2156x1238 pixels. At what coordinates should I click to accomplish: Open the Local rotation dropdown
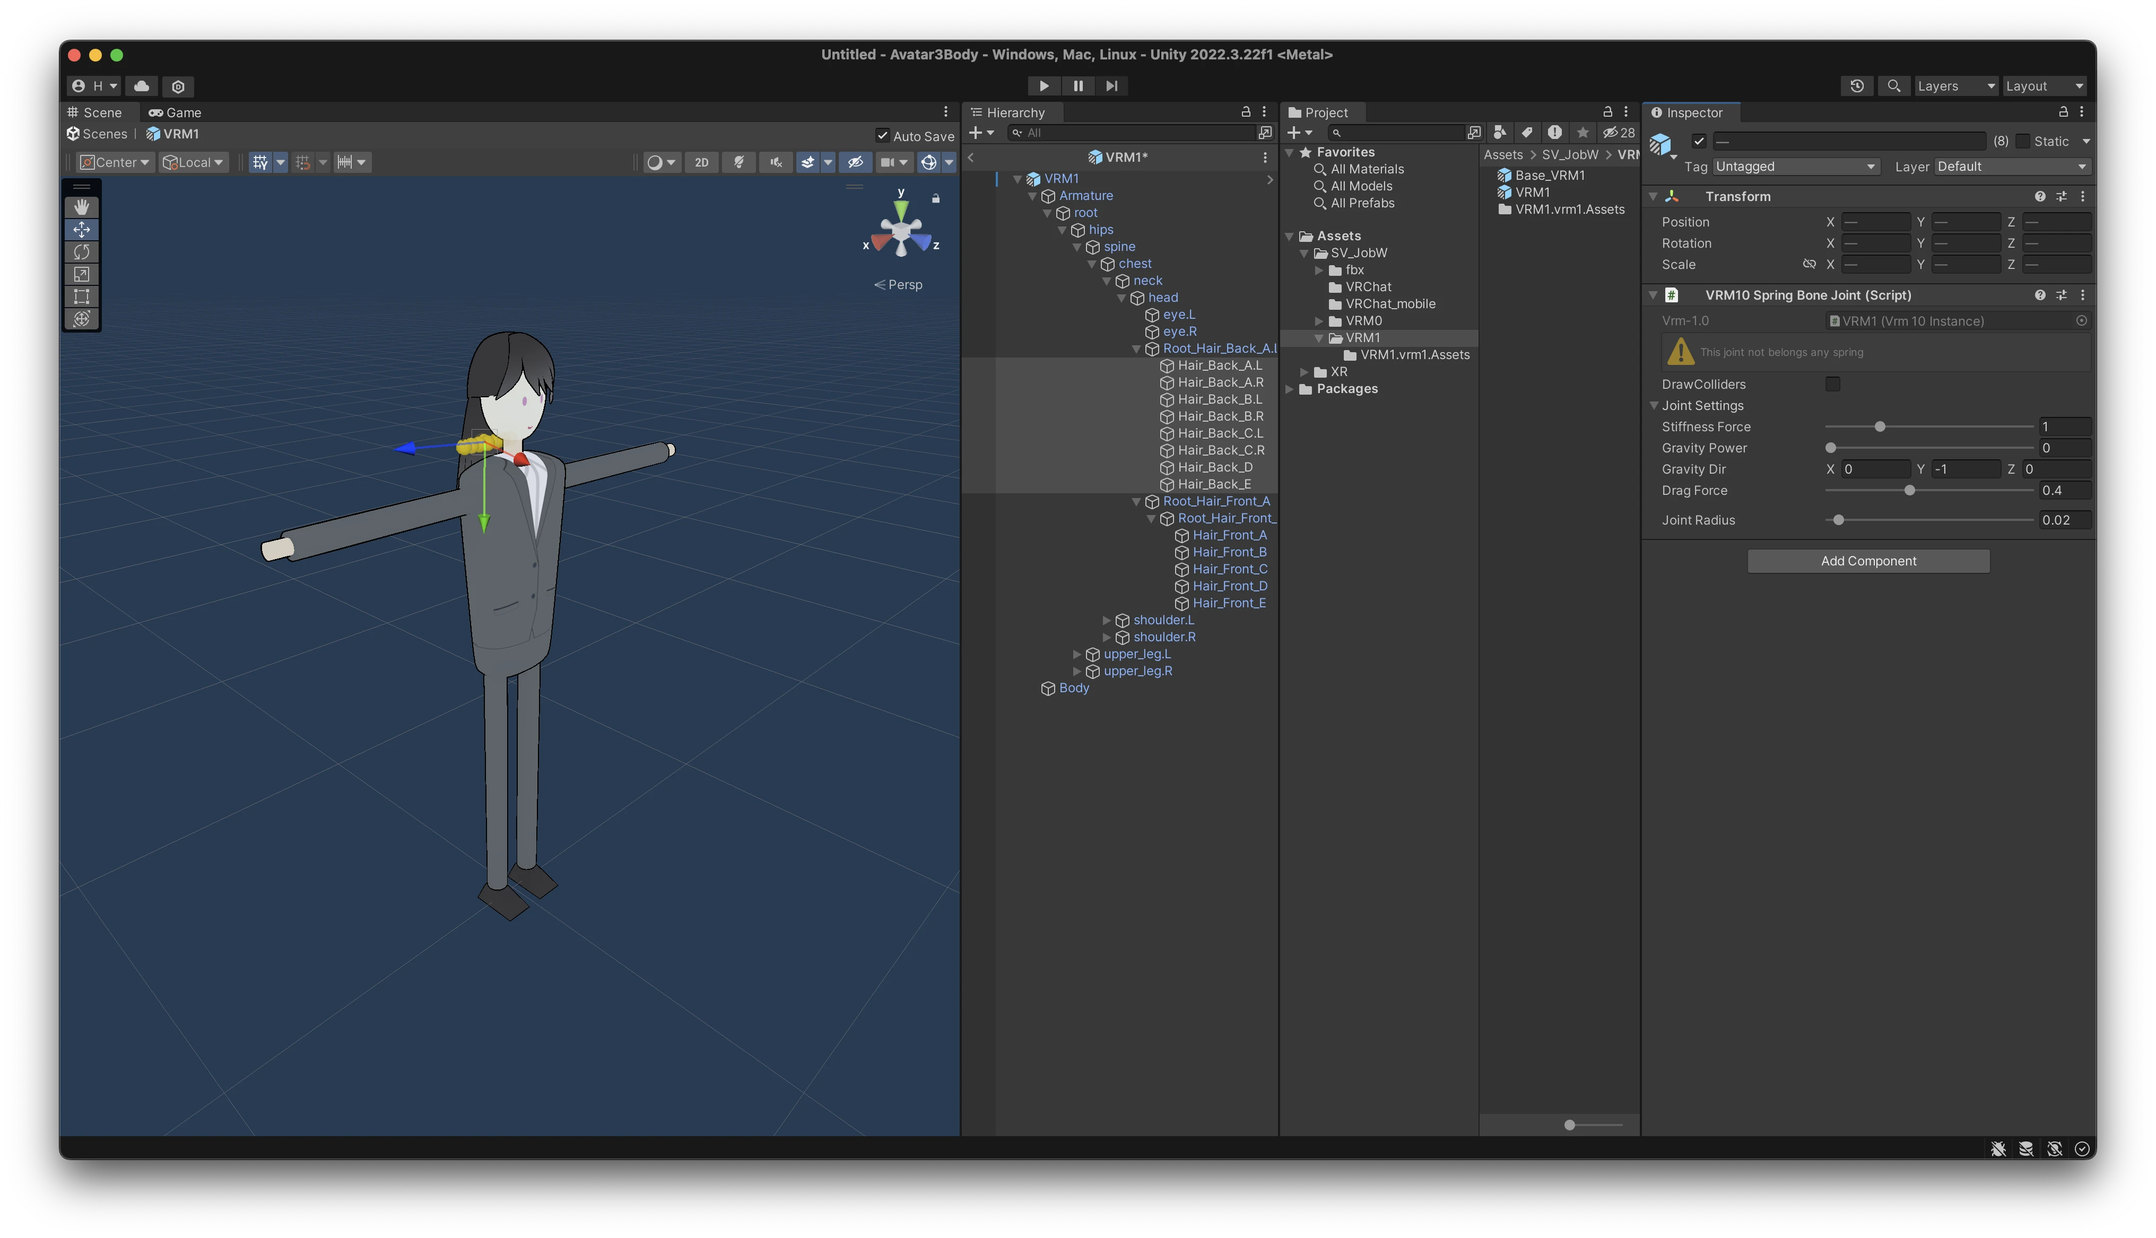[x=193, y=162]
